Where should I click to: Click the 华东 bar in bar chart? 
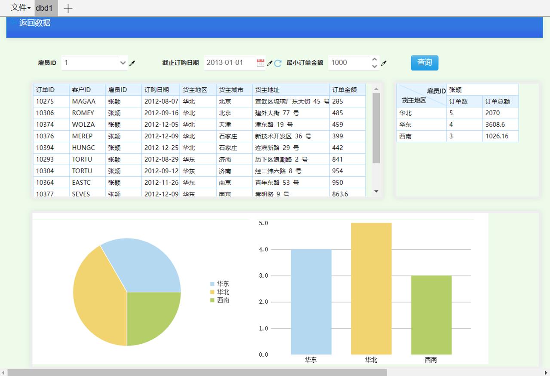pyautogui.click(x=311, y=302)
